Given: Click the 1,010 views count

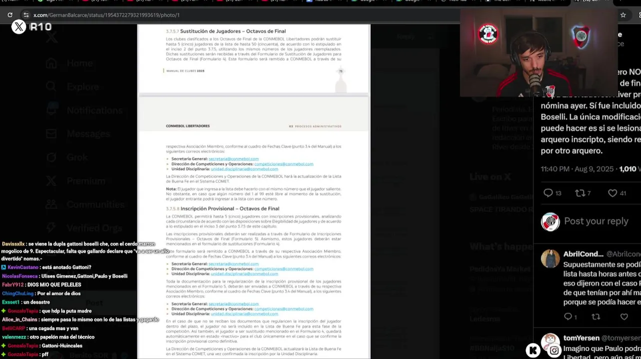Looking at the screenshot, I should point(628,169).
